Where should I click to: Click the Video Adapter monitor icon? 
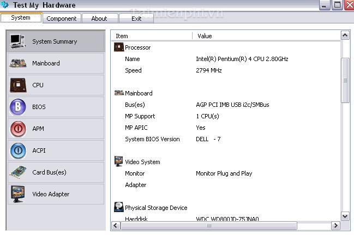click(x=18, y=194)
